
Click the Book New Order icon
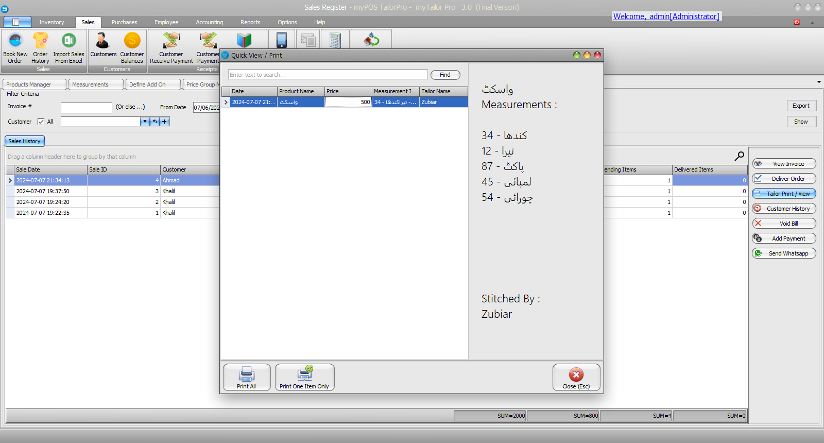(15, 41)
